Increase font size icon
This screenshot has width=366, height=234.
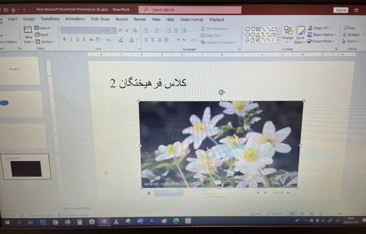click(120, 30)
